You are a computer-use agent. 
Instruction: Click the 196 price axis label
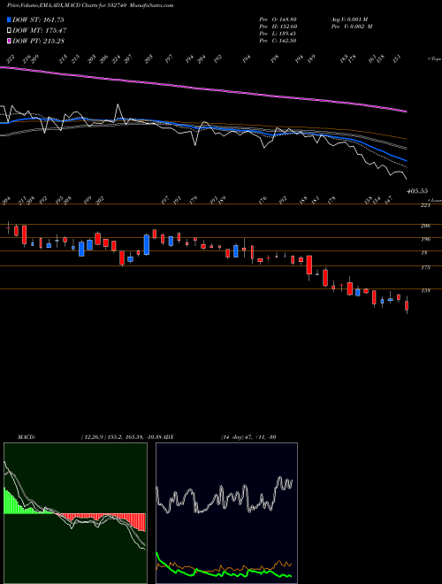[x=425, y=239]
